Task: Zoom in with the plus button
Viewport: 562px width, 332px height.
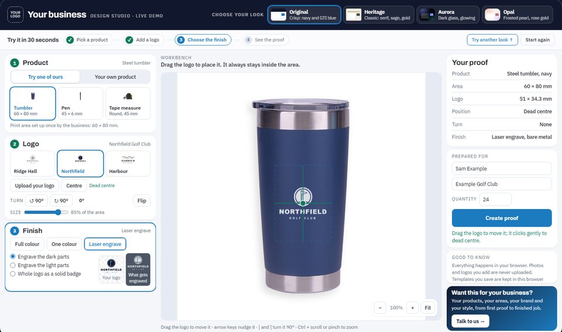Action: point(413,307)
